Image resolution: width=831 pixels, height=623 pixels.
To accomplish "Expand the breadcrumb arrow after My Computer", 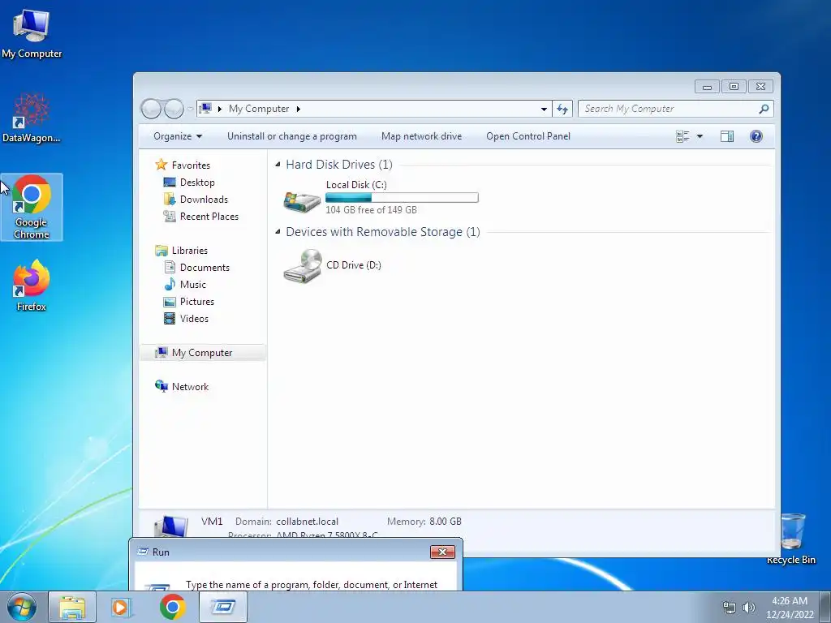I will tap(299, 110).
